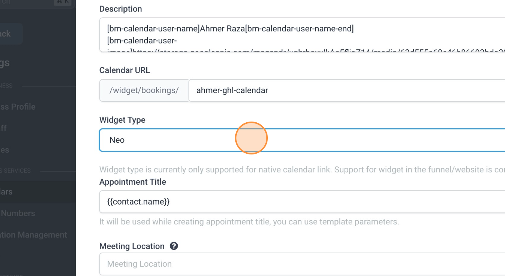Click the Appointment Title label
Image resolution: width=505 pixels, height=276 pixels.
tap(132, 182)
